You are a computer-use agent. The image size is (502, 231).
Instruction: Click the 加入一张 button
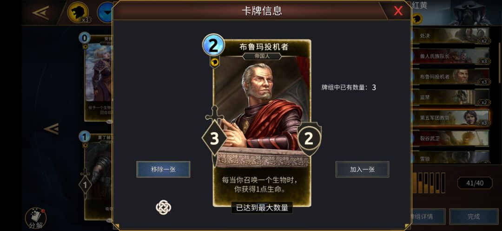tap(363, 169)
